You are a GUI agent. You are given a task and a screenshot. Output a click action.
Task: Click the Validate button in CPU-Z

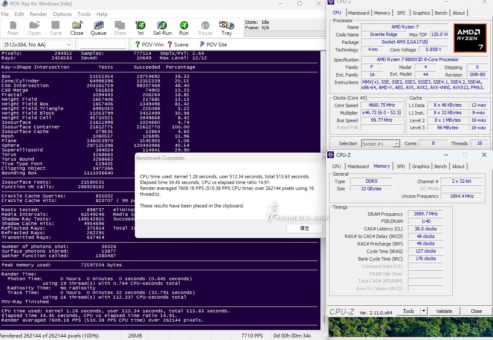point(444,311)
